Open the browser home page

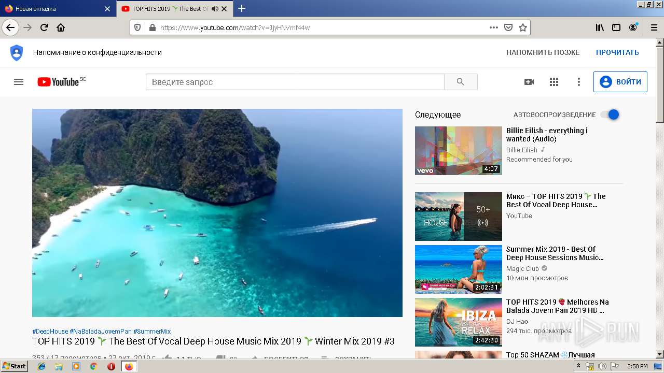[x=61, y=27]
